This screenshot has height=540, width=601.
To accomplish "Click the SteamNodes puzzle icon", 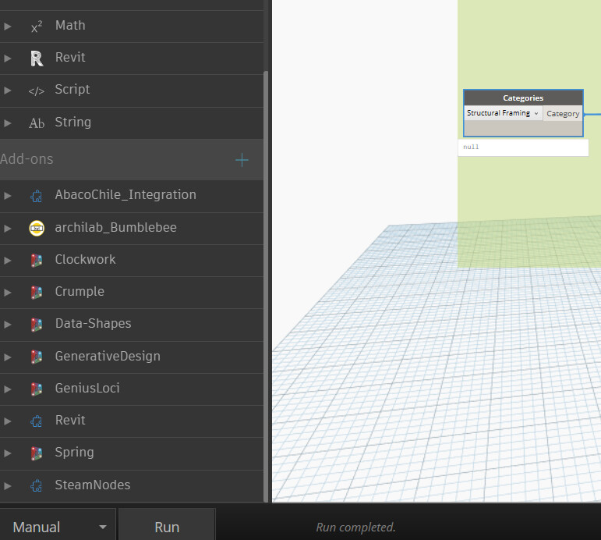I will coord(37,486).
